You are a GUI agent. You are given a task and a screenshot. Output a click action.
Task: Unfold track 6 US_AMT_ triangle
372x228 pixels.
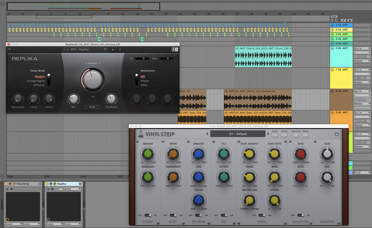(x=332, y=48)
